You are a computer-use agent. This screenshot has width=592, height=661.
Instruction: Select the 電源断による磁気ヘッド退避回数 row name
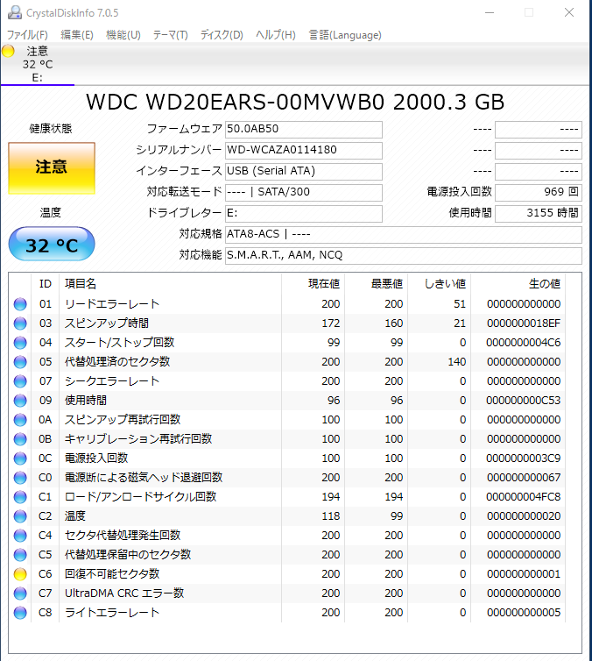144,478
